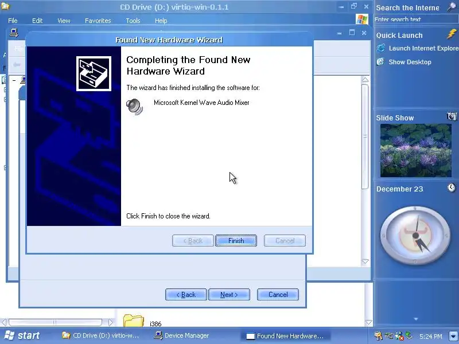Click the small clock icon beside December 23

click(452, 187)
